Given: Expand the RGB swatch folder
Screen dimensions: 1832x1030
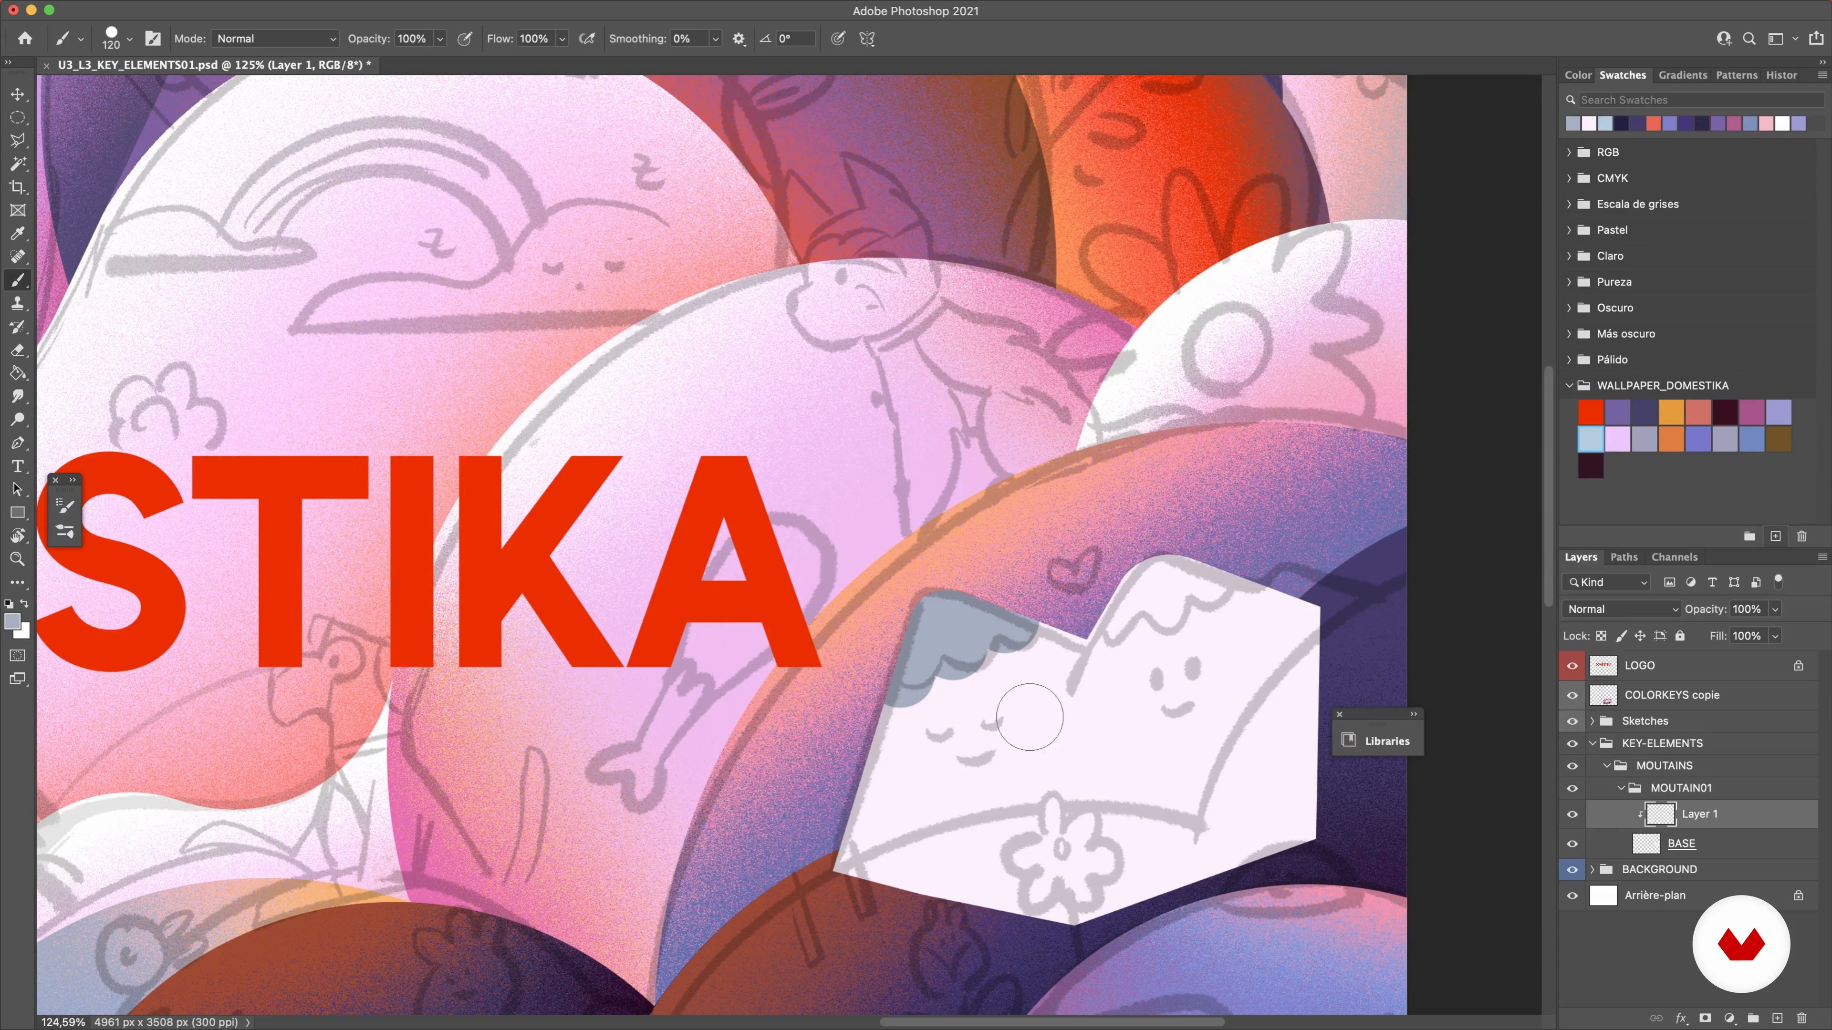Looking at the screenshot, I should (1569, 152).
